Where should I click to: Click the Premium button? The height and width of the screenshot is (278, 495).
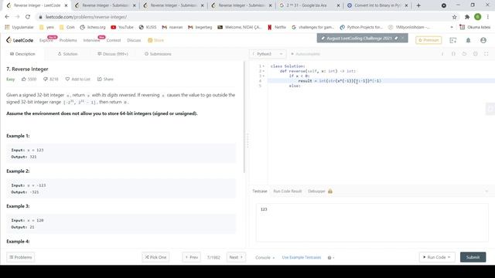(x=428, y=40)
